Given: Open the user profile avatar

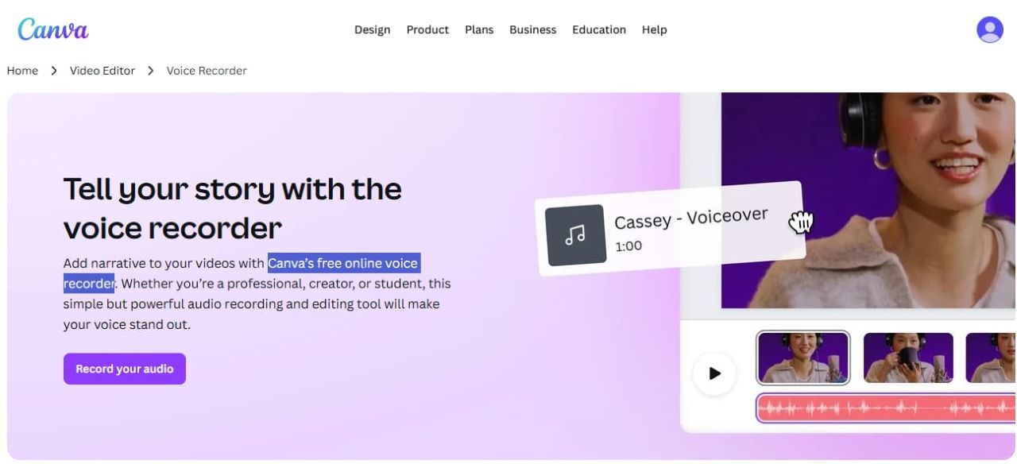Looking at the screenshot, I should pyautogui.click(x=989, y=29).
